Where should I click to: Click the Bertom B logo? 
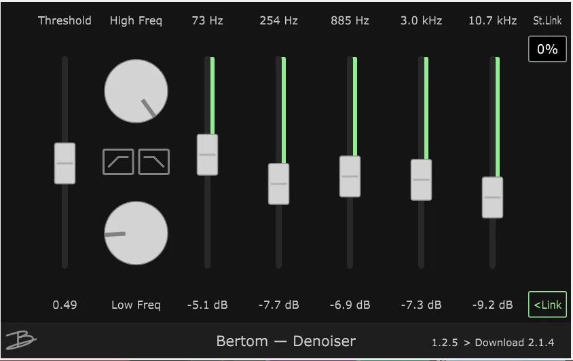21,340
